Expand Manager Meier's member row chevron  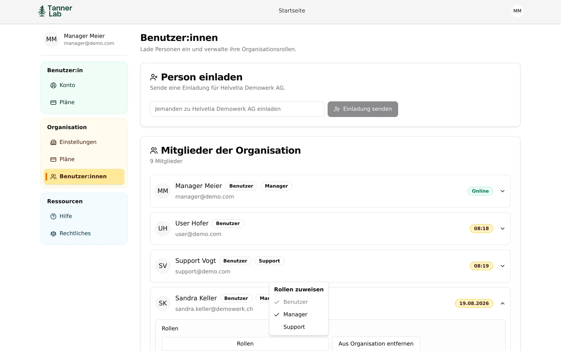point(503,191)
